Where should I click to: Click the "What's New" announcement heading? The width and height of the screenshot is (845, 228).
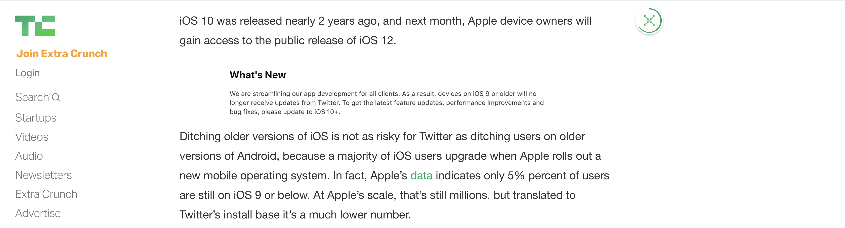258,75
